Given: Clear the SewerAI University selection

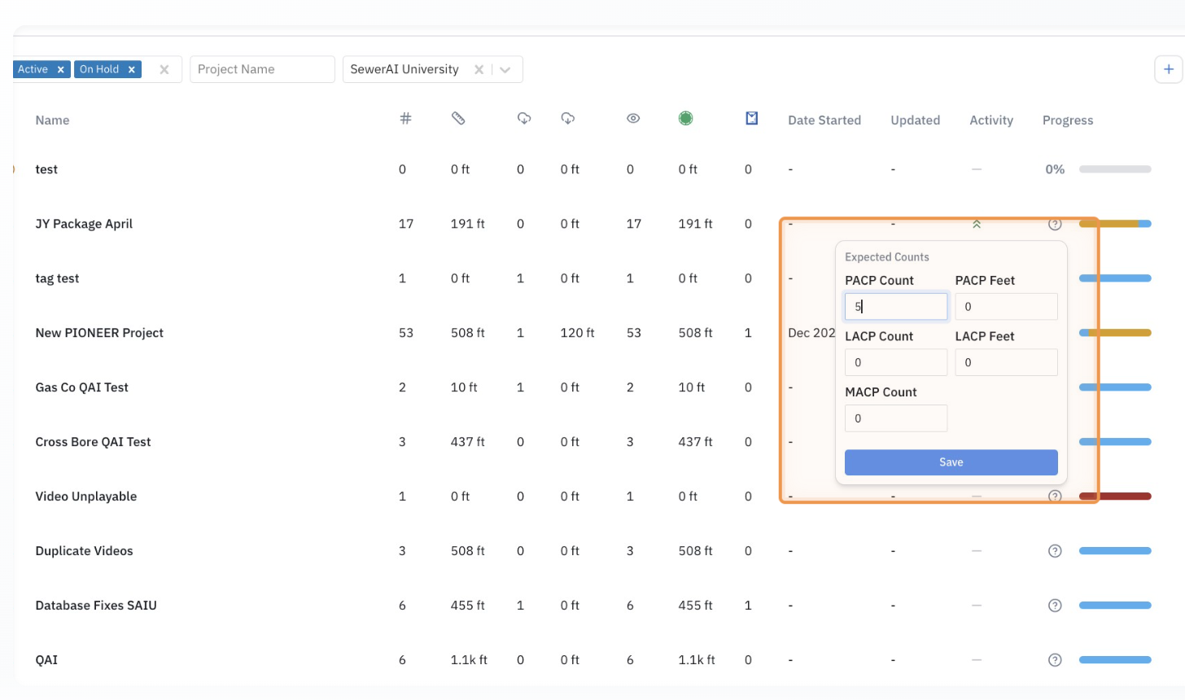Looking at the screenshot, I should click(x=479, y=70).
